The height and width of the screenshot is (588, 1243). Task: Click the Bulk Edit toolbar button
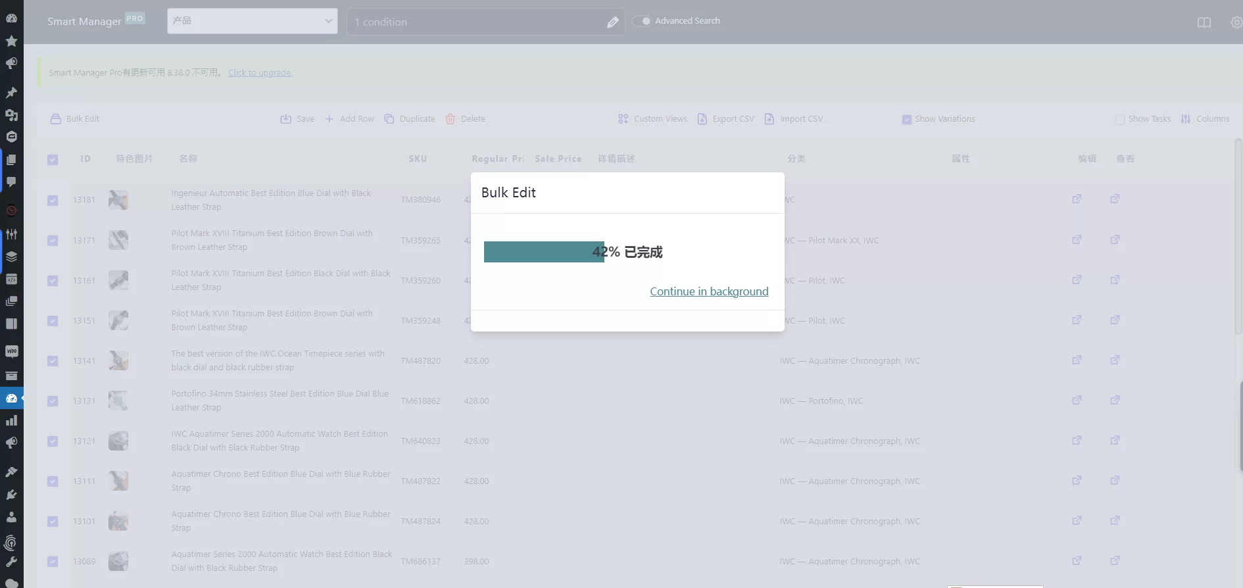pos(75,119)
